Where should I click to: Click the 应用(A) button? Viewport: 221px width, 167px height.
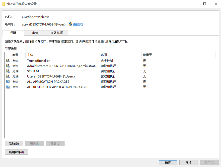(x=209, y=162)
